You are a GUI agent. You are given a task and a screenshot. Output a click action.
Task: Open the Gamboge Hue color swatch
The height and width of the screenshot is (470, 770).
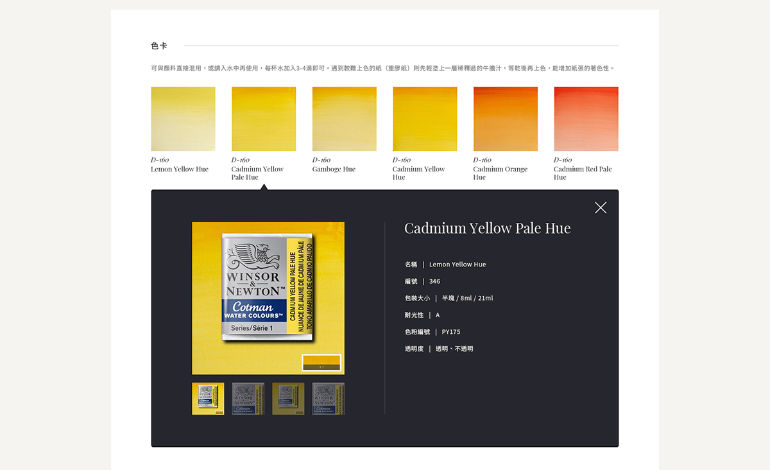point(344,119)
